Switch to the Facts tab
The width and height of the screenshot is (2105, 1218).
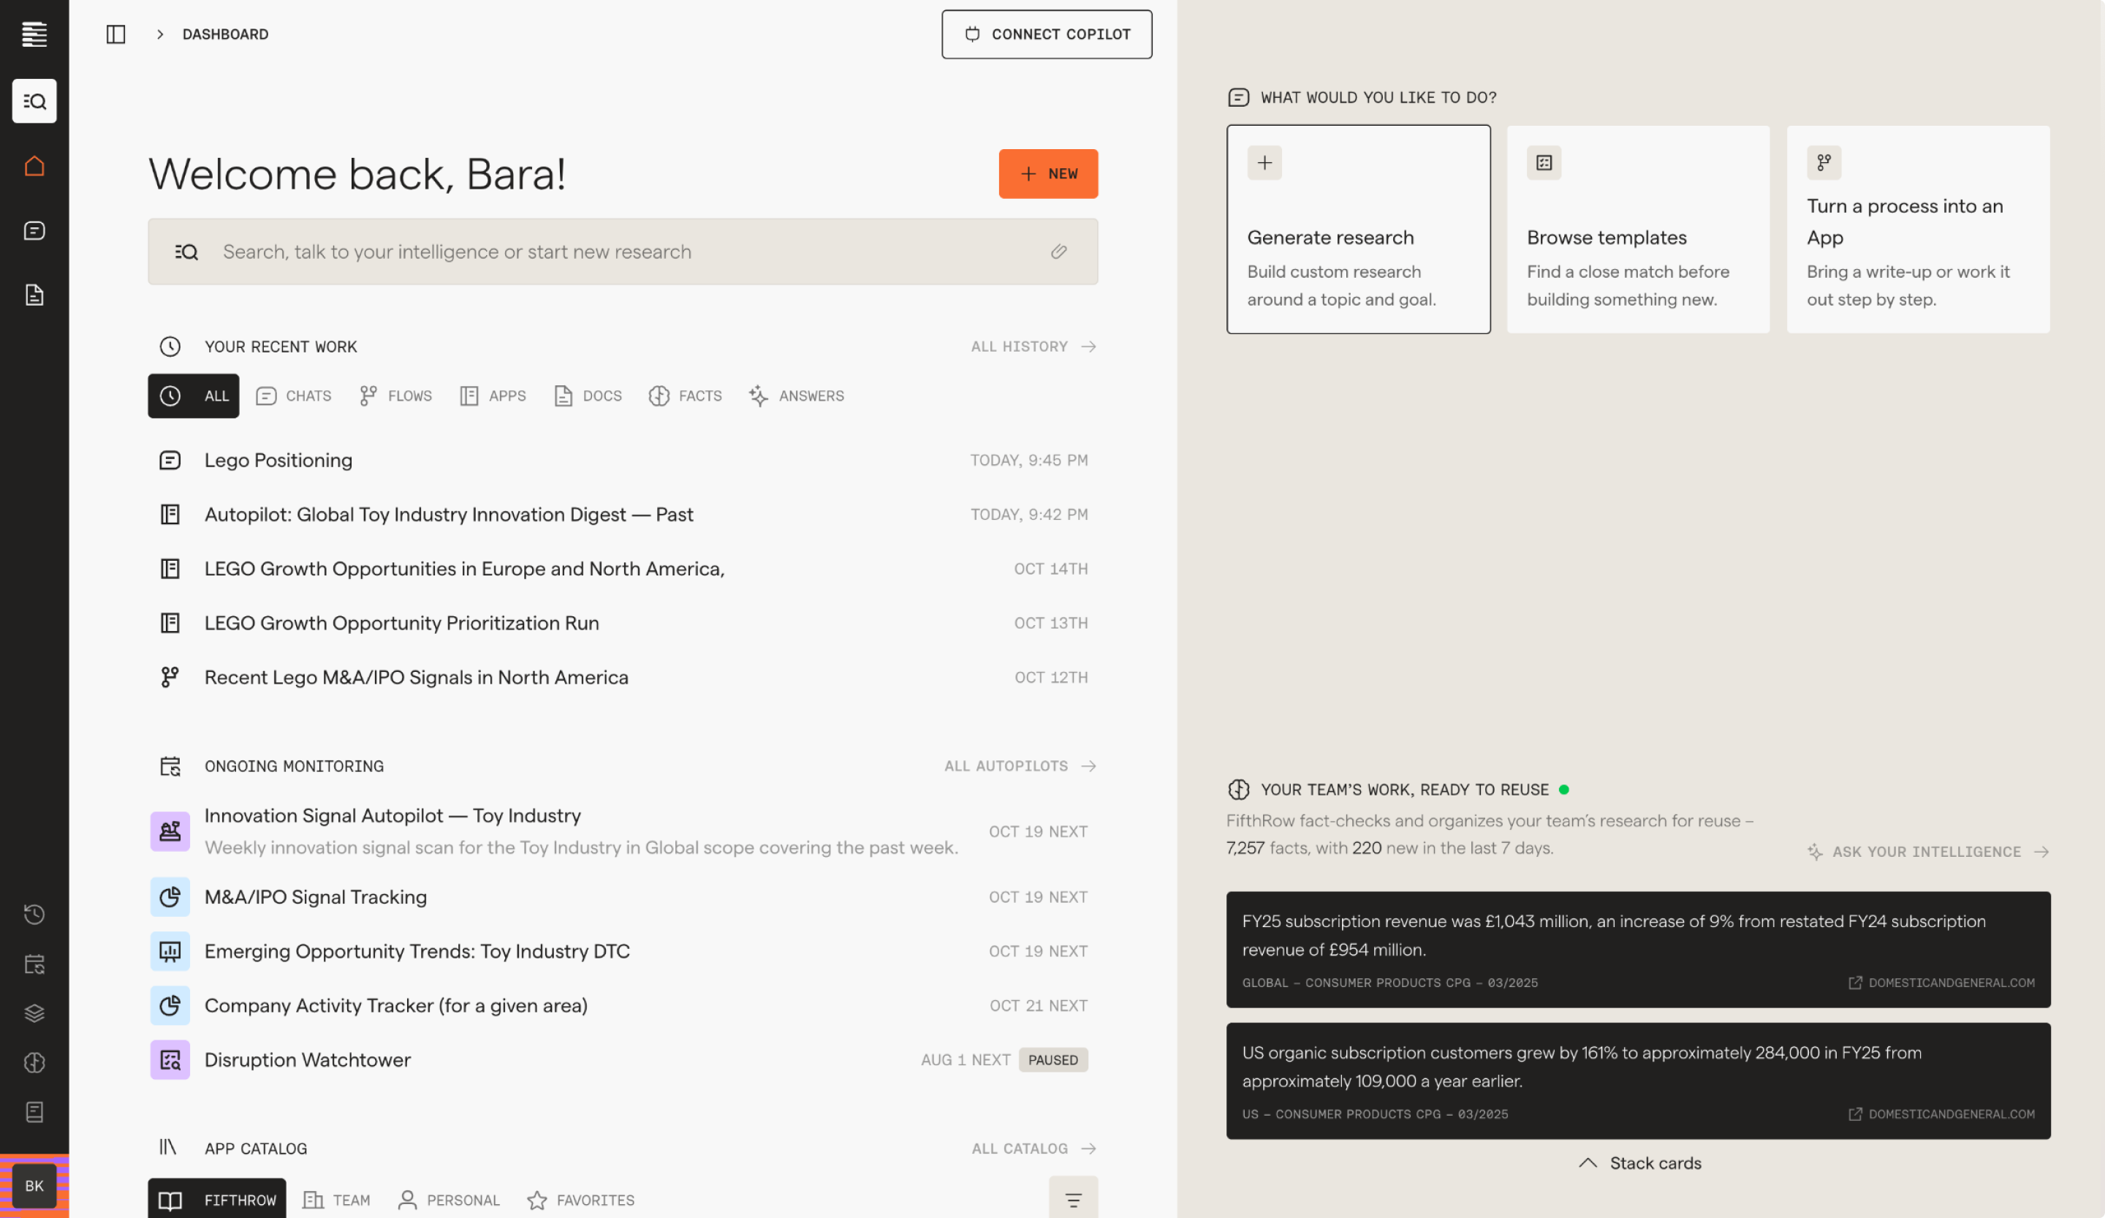(x=686, y=396)
